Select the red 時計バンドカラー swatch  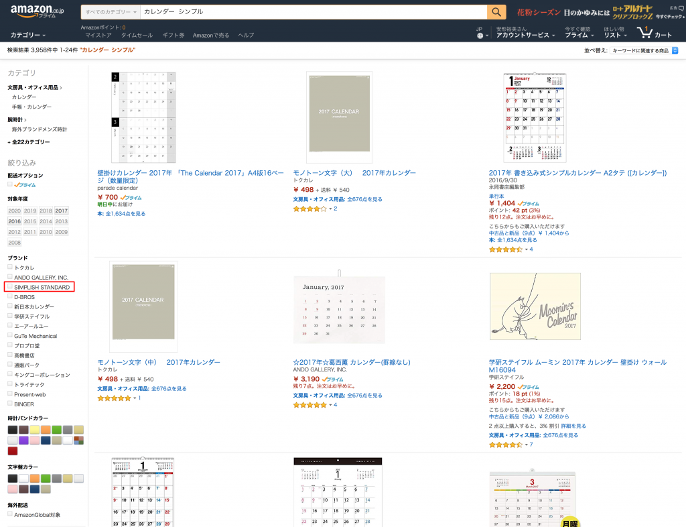(x=13, y=451)
